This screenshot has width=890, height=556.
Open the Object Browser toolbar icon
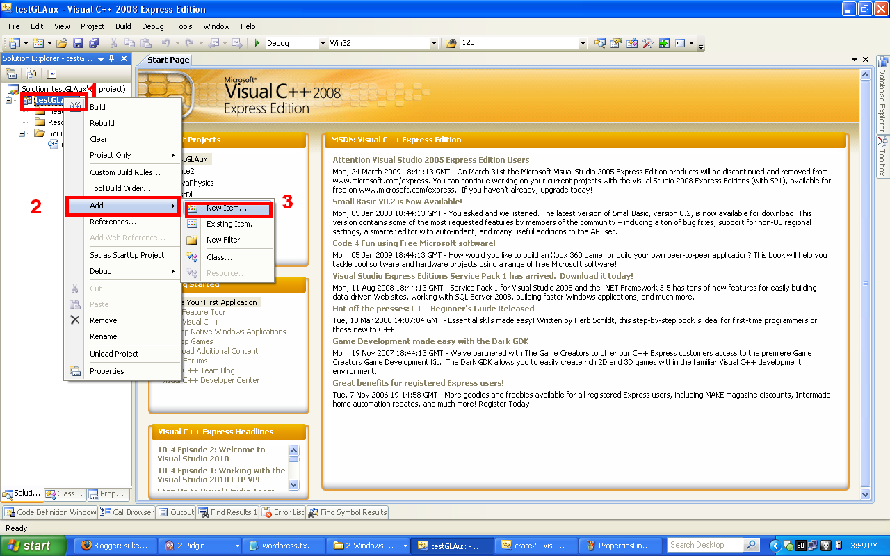point(632,43)
